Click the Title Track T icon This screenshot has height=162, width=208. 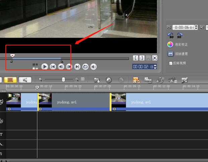pos(1,134)
